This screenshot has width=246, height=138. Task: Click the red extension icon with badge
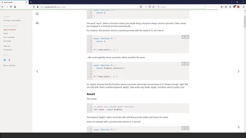(x=234, y=7)
